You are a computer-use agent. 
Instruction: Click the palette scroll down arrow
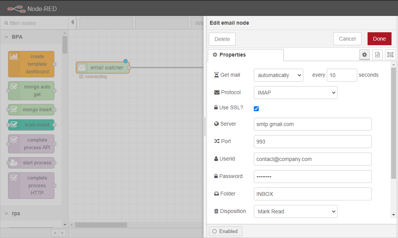(65, 225)
